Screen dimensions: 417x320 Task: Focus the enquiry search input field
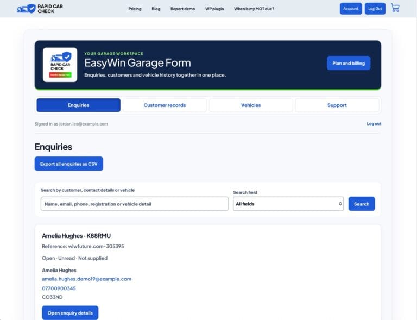coord(135,204)
